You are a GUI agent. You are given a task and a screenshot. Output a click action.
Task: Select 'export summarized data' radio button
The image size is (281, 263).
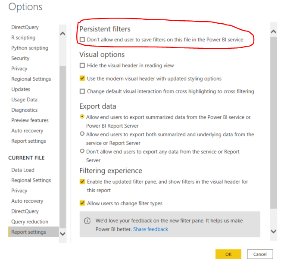pos(82,116)
